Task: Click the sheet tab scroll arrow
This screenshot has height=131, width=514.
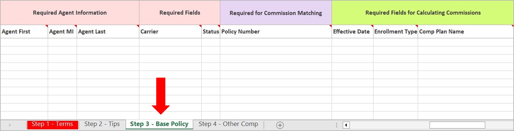Action: point(10,125)
